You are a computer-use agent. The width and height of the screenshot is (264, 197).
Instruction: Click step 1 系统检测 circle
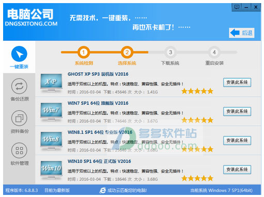click(84, 52)
